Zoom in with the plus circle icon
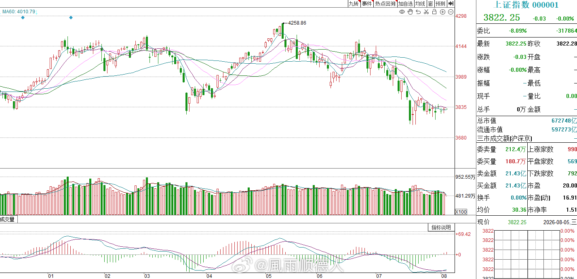The width and height of the screenshot is (577, 279). 442,12
